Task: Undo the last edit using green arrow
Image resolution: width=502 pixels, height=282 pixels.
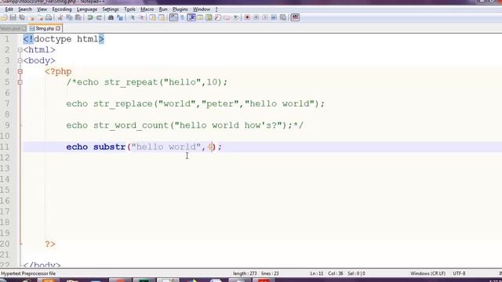Action: pyautogui.click(x=90, y=17)
